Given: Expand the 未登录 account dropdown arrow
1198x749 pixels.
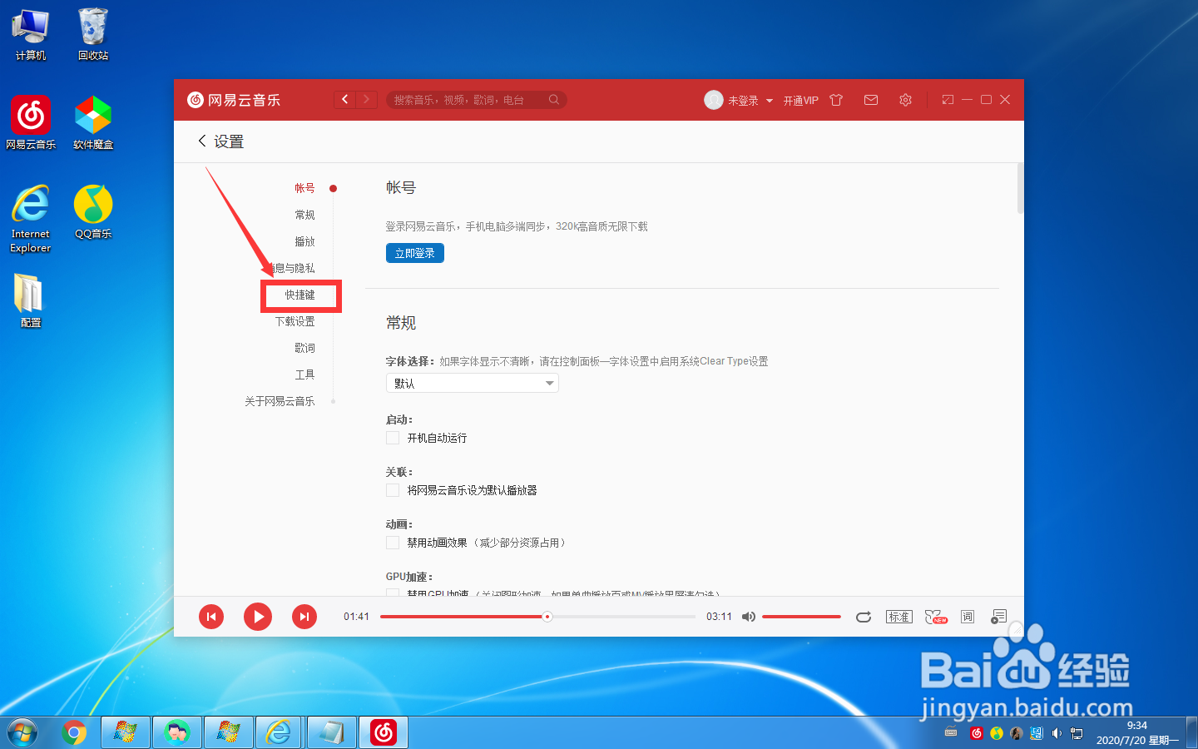Looking at the screenshot, I should [x=770, y=101].
